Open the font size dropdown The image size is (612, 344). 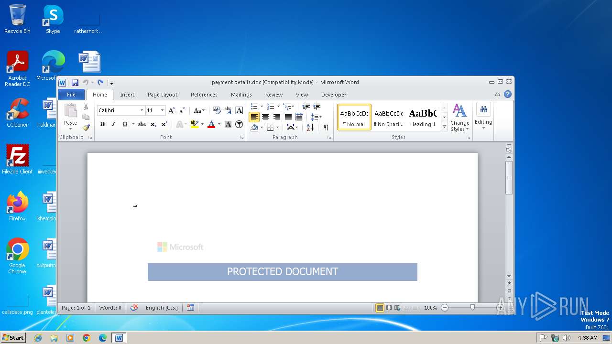(163, 110)
